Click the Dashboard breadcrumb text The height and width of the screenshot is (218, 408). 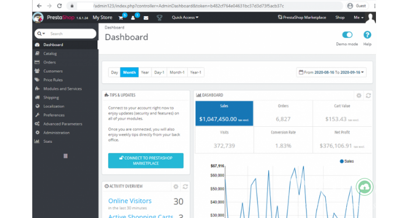pyautogui.click(x=114, y=27)
